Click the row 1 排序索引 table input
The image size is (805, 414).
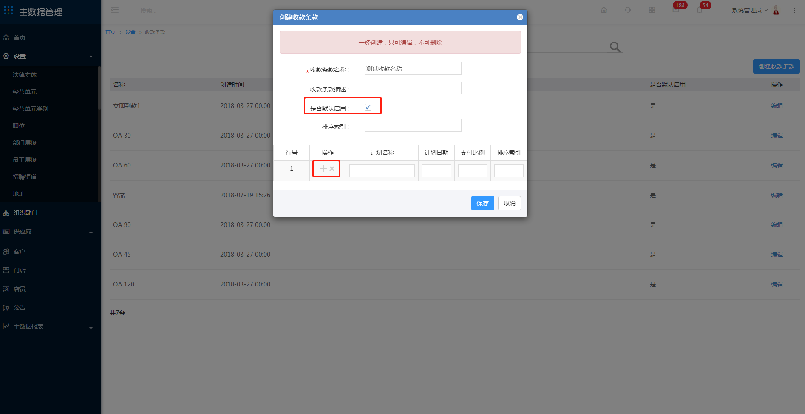click(x=509, y=171)
